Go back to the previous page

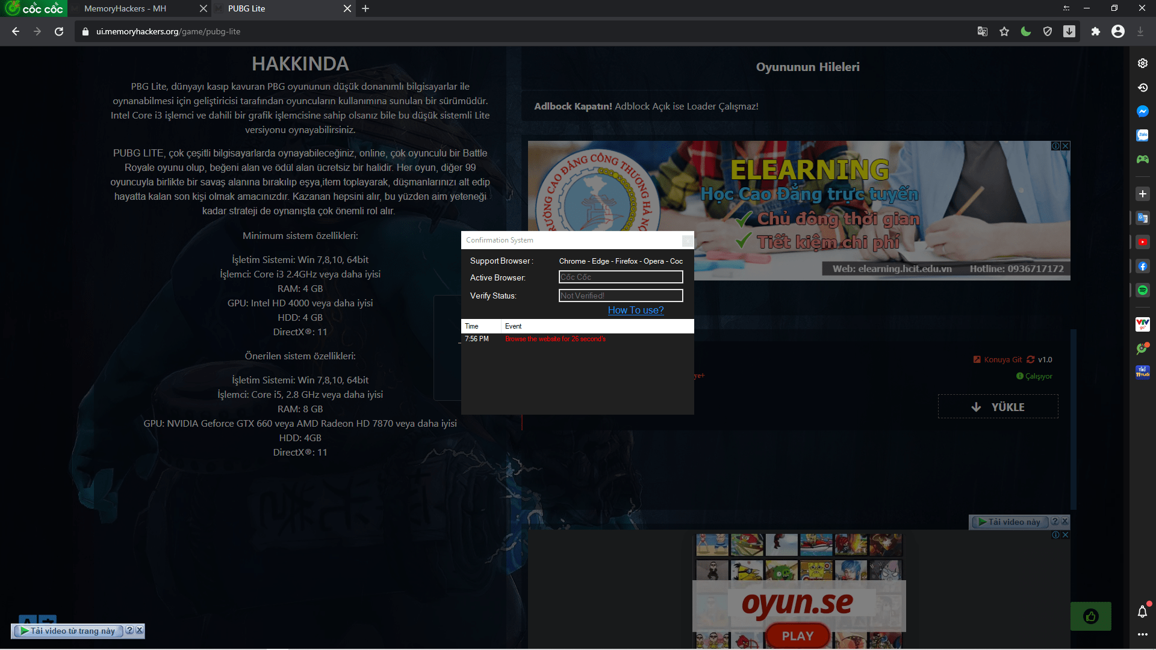pos(16,32)
